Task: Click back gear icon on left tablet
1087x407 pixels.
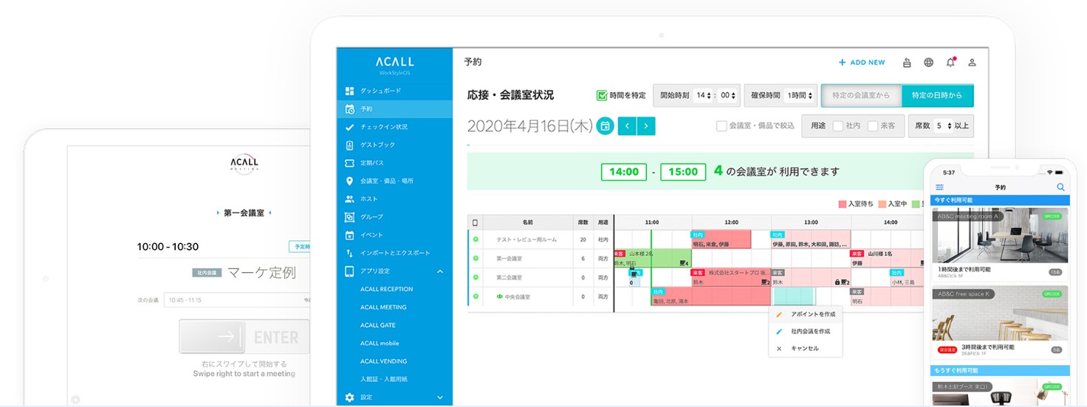Action: pyautogui.click(x=75, y=400)
